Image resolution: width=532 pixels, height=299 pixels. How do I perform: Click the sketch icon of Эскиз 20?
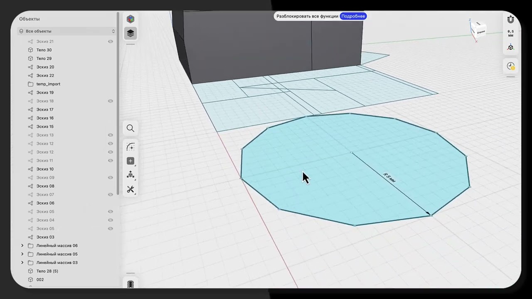(30, 67)
